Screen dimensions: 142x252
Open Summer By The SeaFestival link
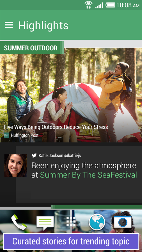(x=88, y=175)
